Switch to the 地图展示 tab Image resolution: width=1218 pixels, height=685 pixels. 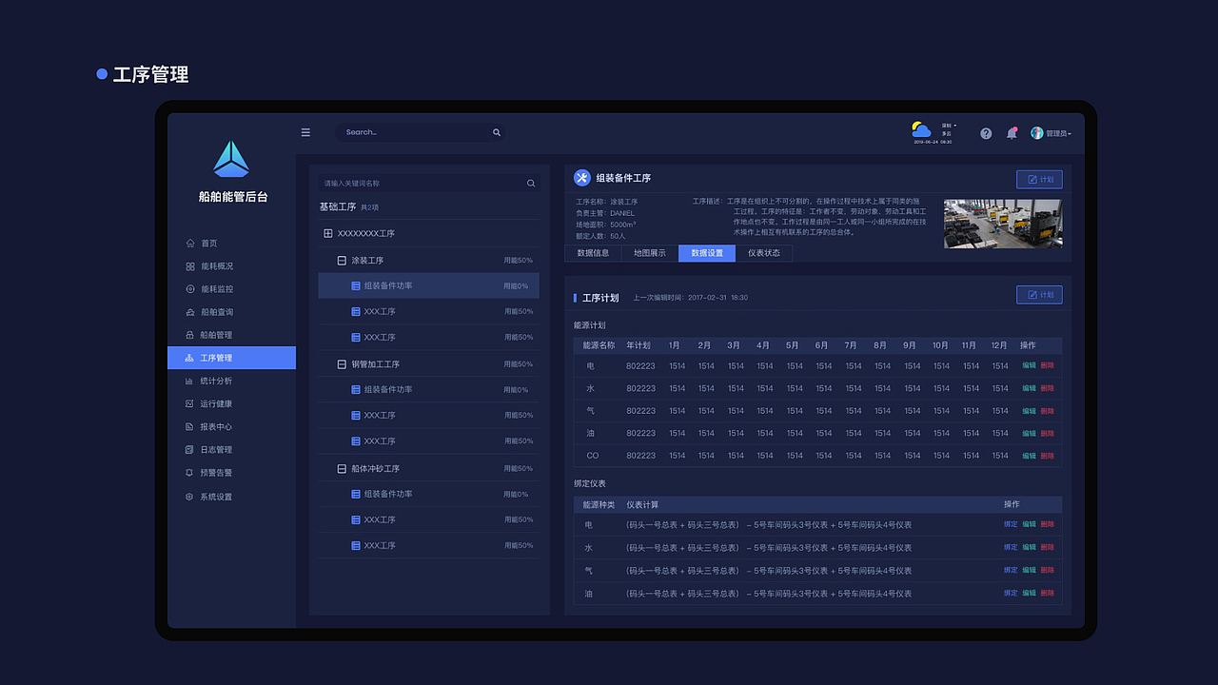coord(650,253)
